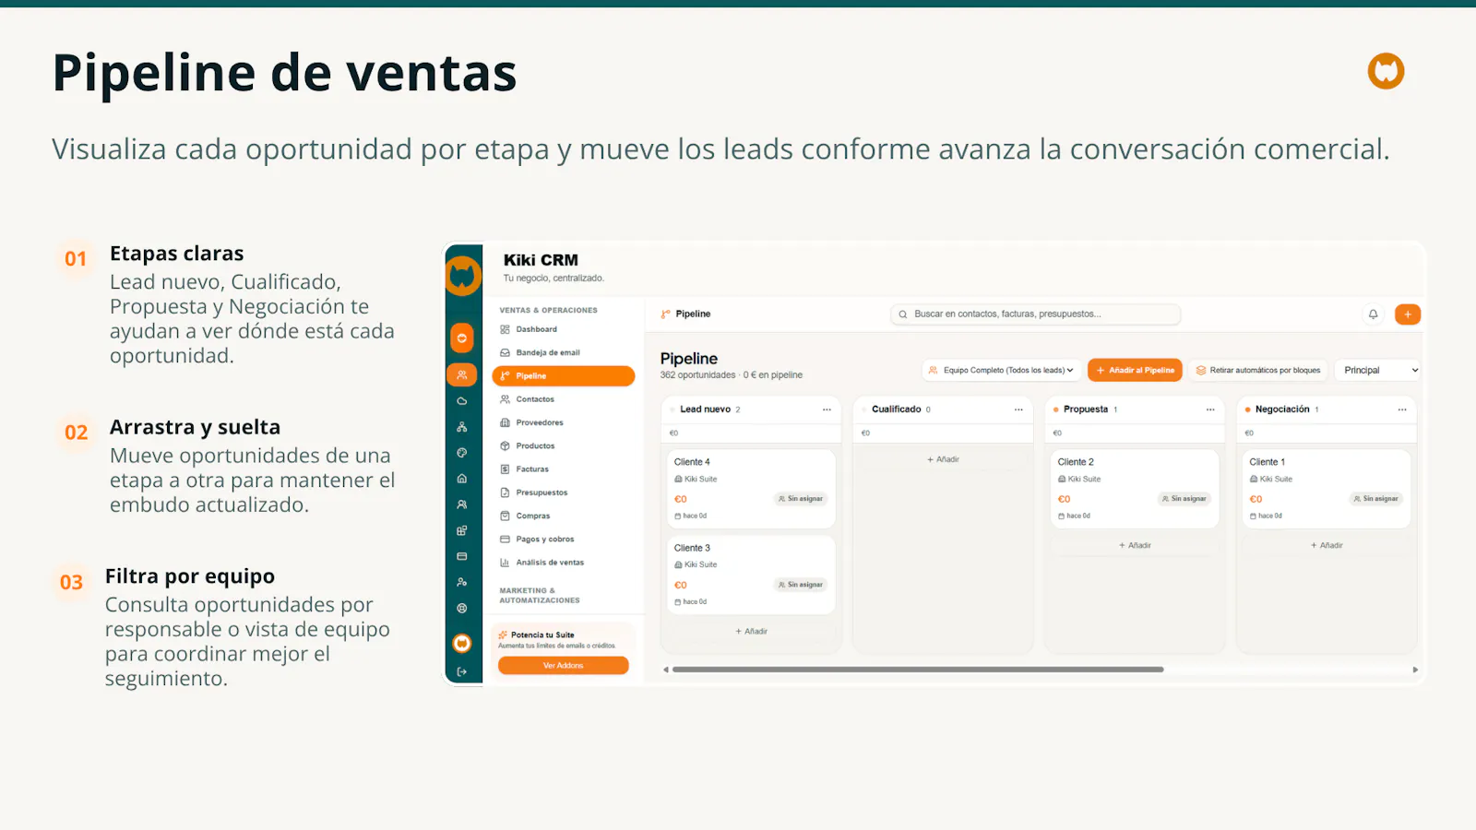Screen dimensions: 1476x830
Task: Open the org-chart hierarchy icon in the rail
Action: click(462, 427)
